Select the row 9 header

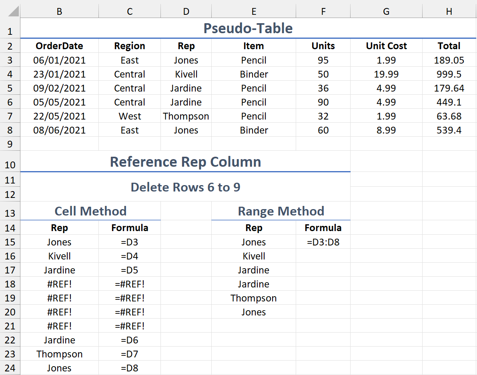pos(10,144)
